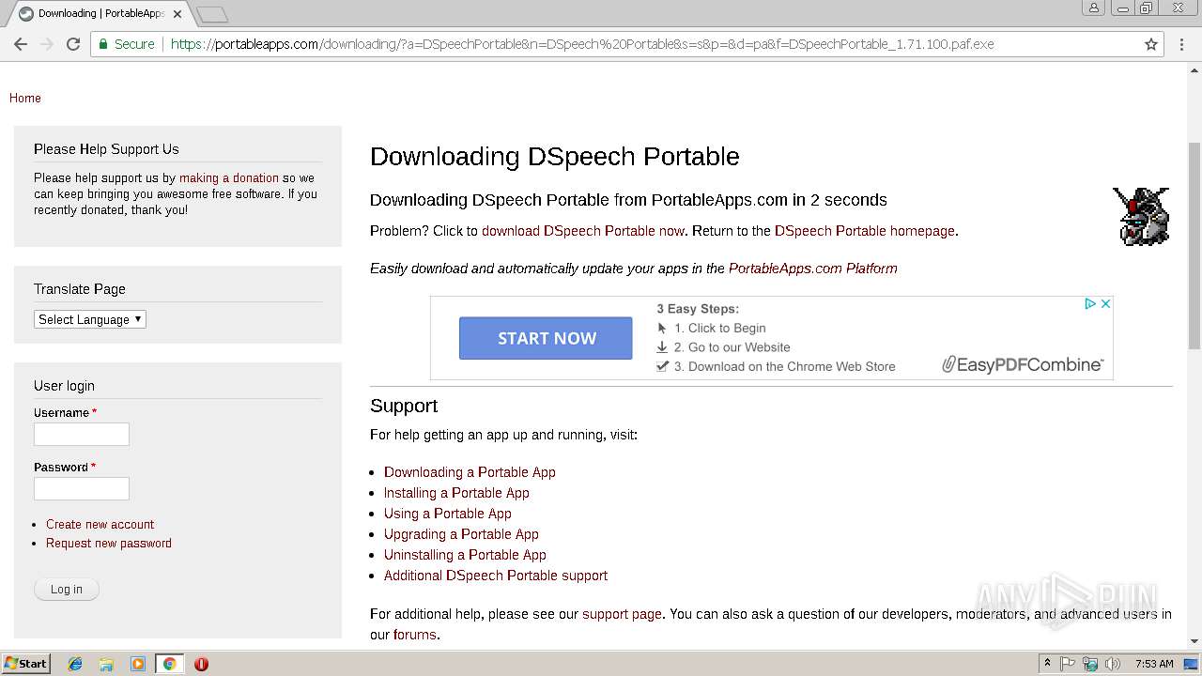This screenshot has height=676, width=1202.
Task: Open the File Explorer taskbar icon
Action: coord(106,664)
